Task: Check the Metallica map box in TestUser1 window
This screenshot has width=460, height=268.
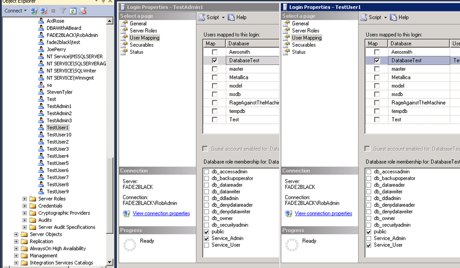Action: point(377,77)
